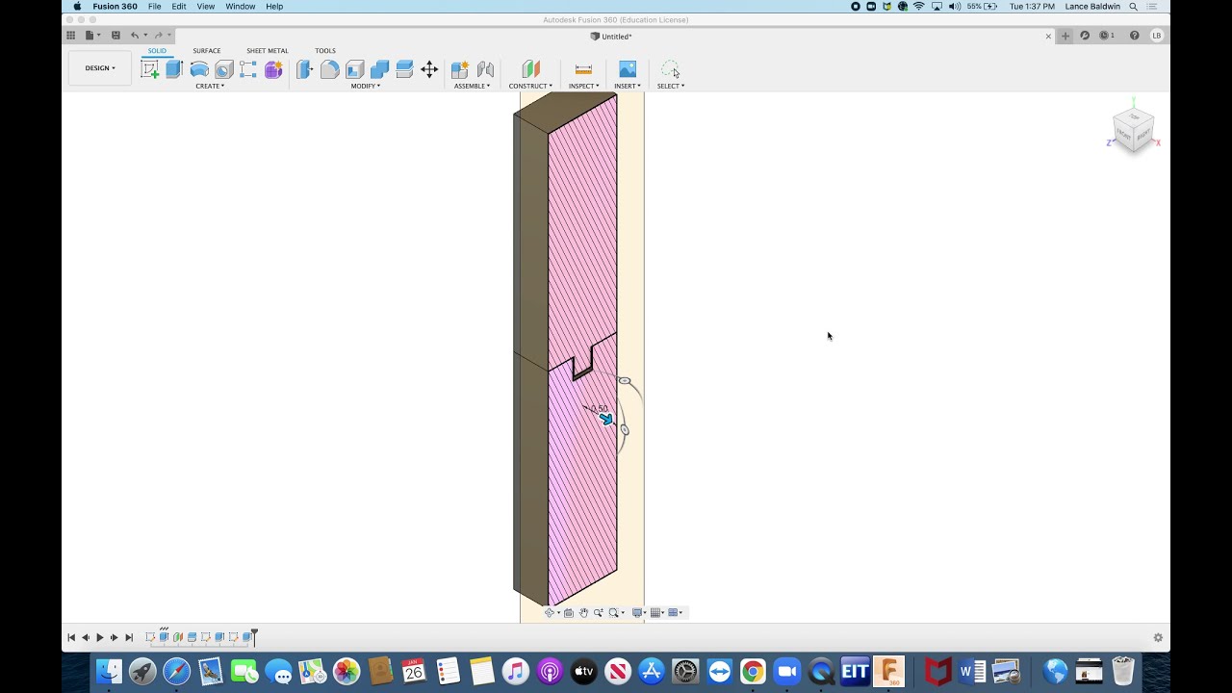Expand the CONSTRUCT menu
This screenshot has height=693, width=1232.
[530, 86]
